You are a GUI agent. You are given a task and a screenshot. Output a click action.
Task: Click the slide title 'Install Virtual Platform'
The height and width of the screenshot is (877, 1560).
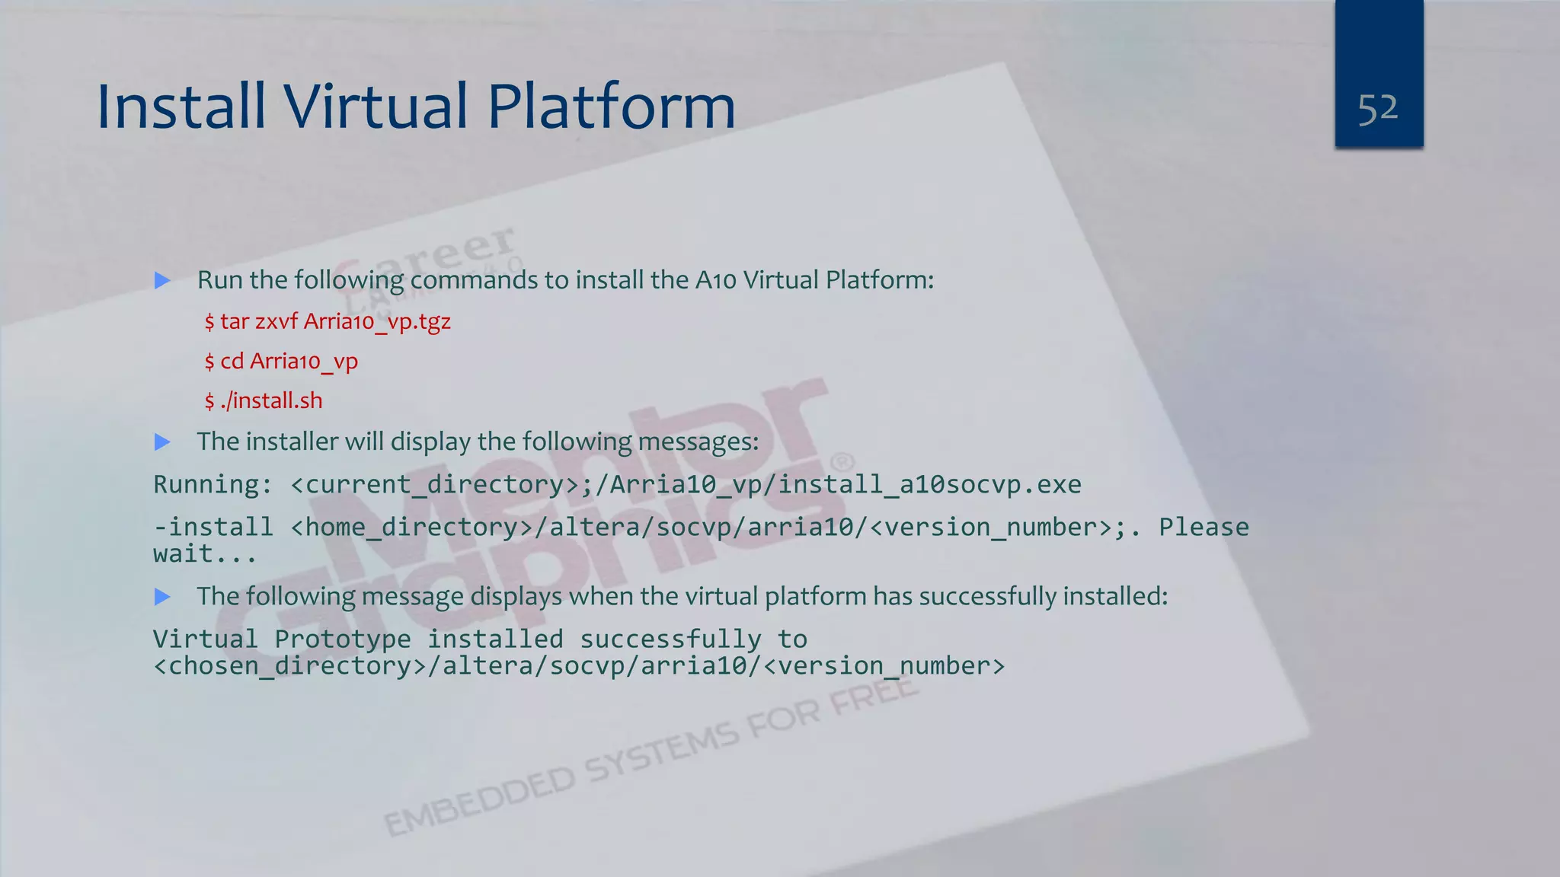point(416,106)
